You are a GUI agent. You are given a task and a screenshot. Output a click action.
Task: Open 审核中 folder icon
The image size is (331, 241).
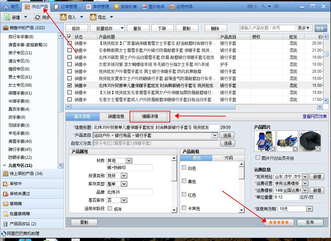pyautogui.click(x=5, y=184)
